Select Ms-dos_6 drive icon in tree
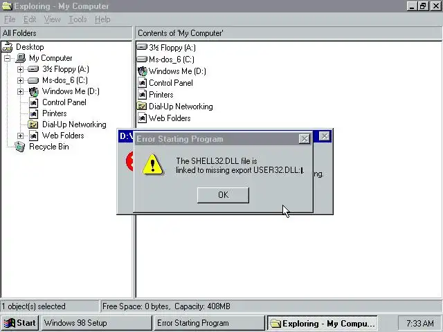The height and width of the screenshot is (332, 443). 33,80
